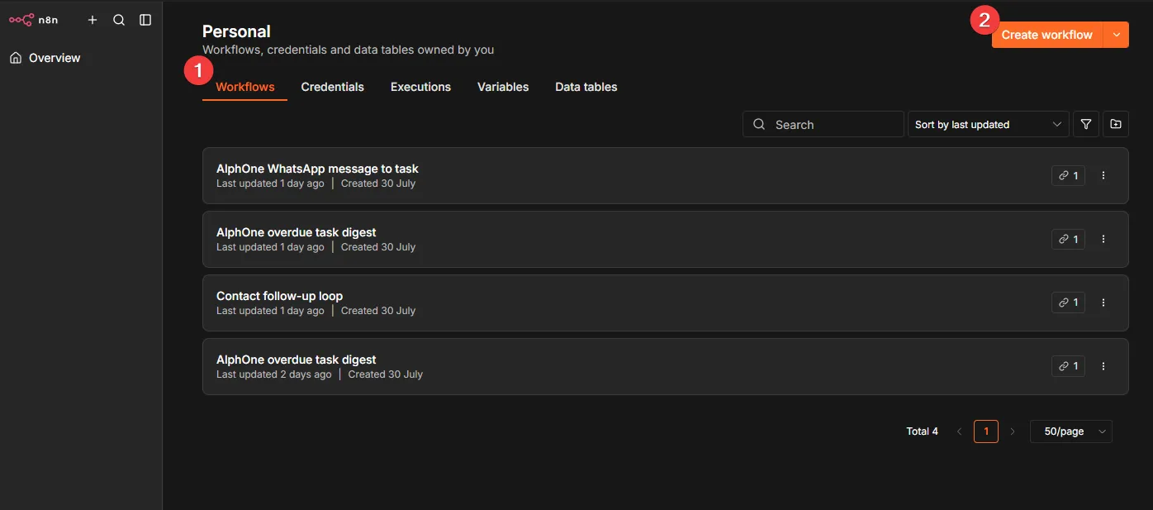Screen dimensions: 1153x510
Task: Open actions menu for overdue digest updated 2 days ago
Action: point(1103,366)
